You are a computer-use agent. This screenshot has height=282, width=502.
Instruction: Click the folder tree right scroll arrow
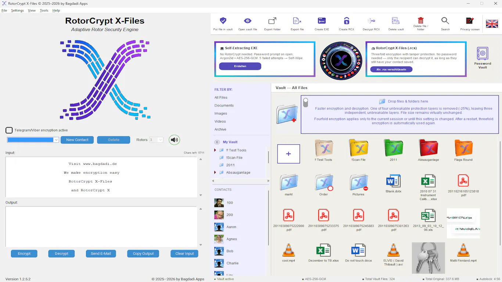tap(268, 181)
